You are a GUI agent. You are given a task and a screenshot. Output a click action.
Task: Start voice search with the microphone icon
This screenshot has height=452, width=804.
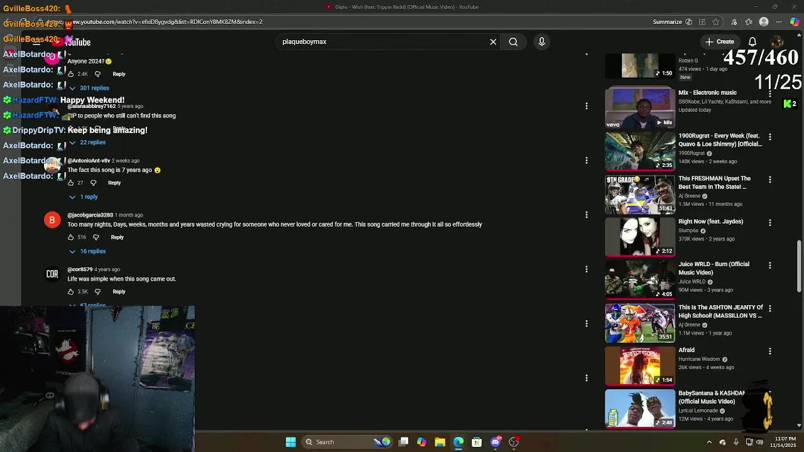tap(541, 42)
